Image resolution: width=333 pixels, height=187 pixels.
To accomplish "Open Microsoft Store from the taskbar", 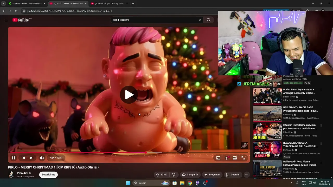I will [x=175, y=183].
